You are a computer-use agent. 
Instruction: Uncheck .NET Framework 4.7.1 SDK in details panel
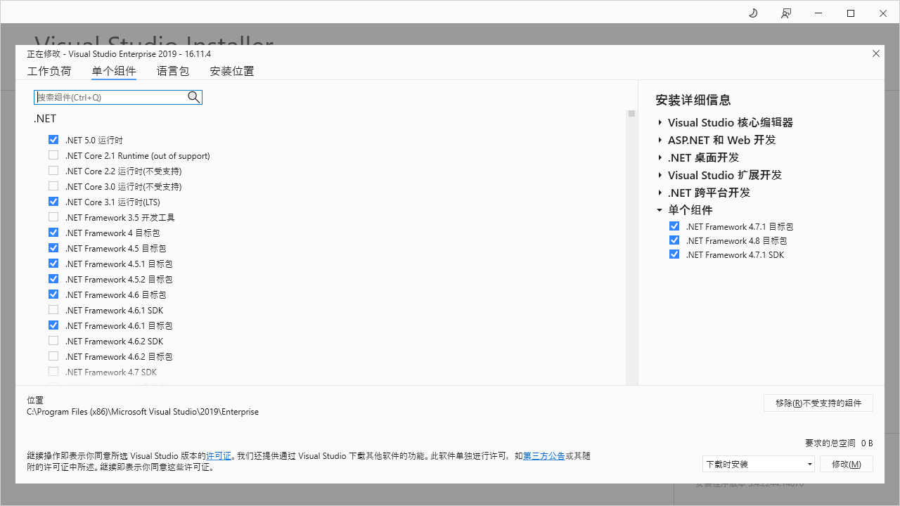674,254
